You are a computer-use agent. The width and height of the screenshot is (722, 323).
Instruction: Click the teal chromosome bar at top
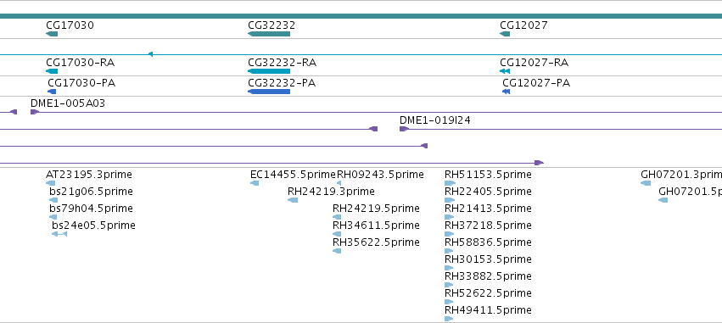(361, 16)
